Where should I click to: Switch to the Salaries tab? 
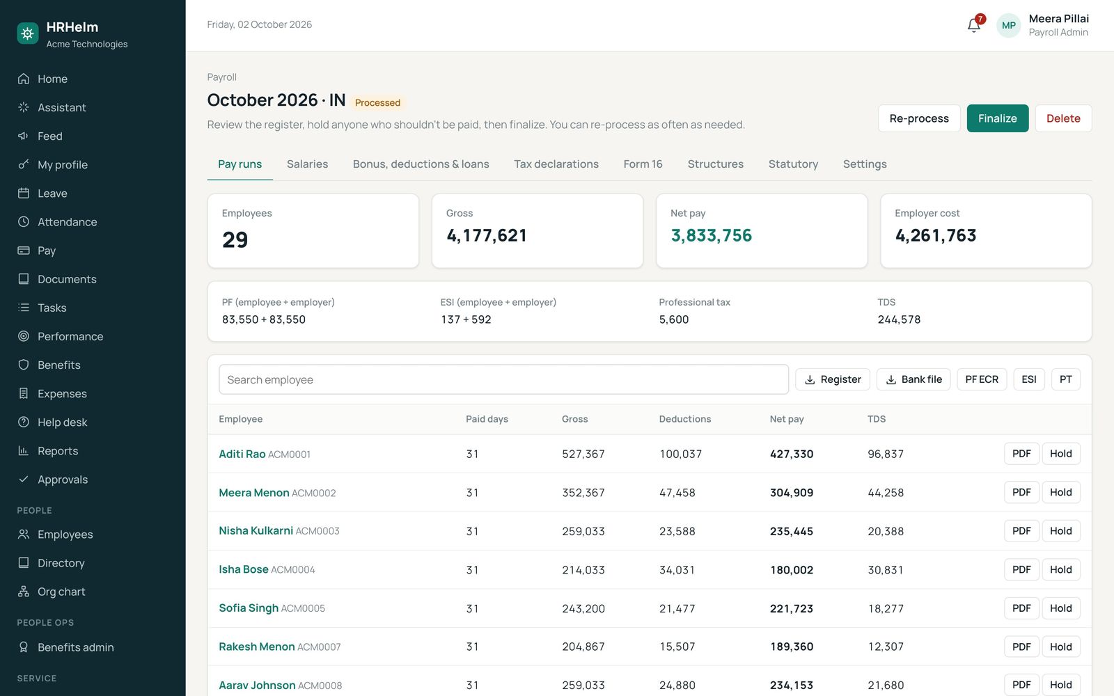coord(307,164)
